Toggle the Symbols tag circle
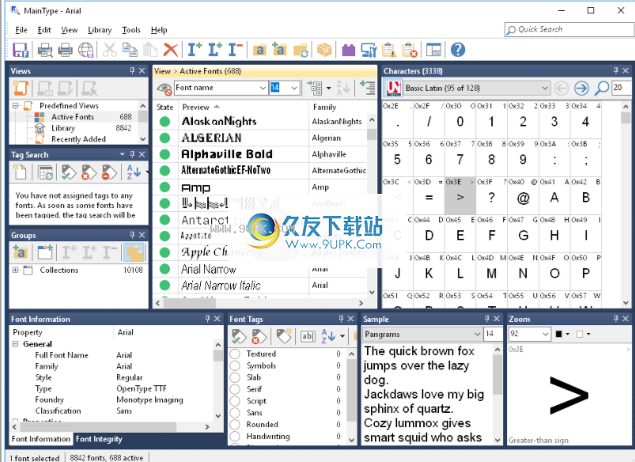 pos(235,365)
